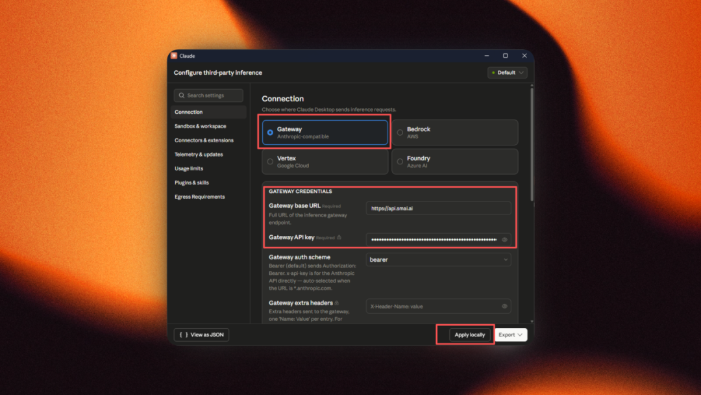Click the Apply locally button
Screen dimensions: 701x395
[469, 335]
